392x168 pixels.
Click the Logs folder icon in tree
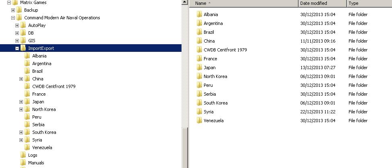(x=23, y=155)
